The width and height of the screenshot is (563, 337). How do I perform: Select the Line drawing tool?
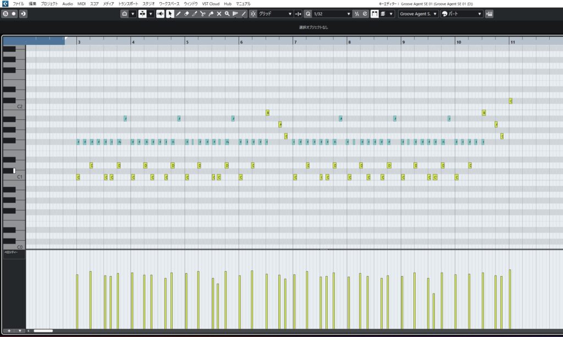tap(244, 14)
